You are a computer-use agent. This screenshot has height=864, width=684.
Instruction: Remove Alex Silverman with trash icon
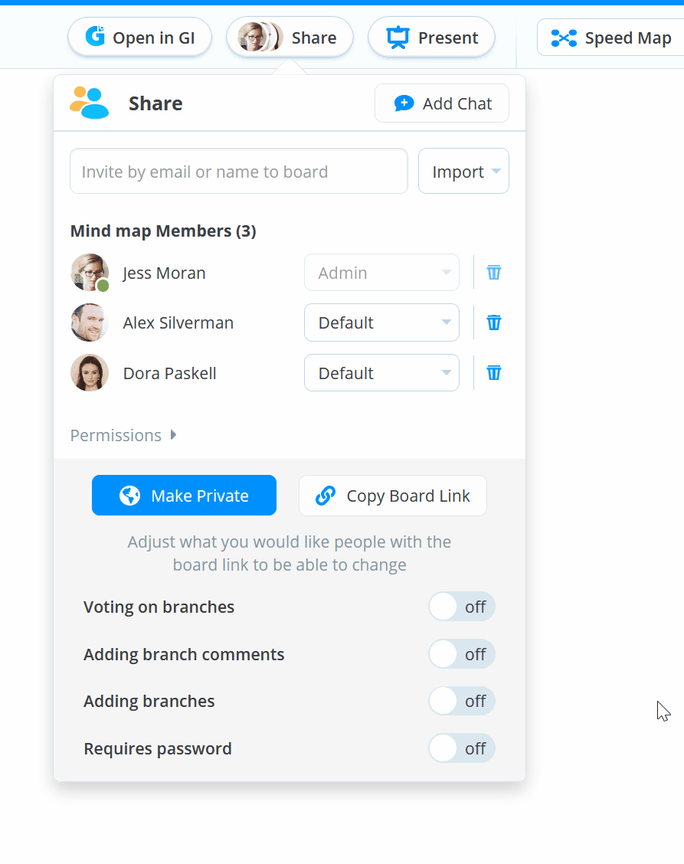(x=494, y=322)
